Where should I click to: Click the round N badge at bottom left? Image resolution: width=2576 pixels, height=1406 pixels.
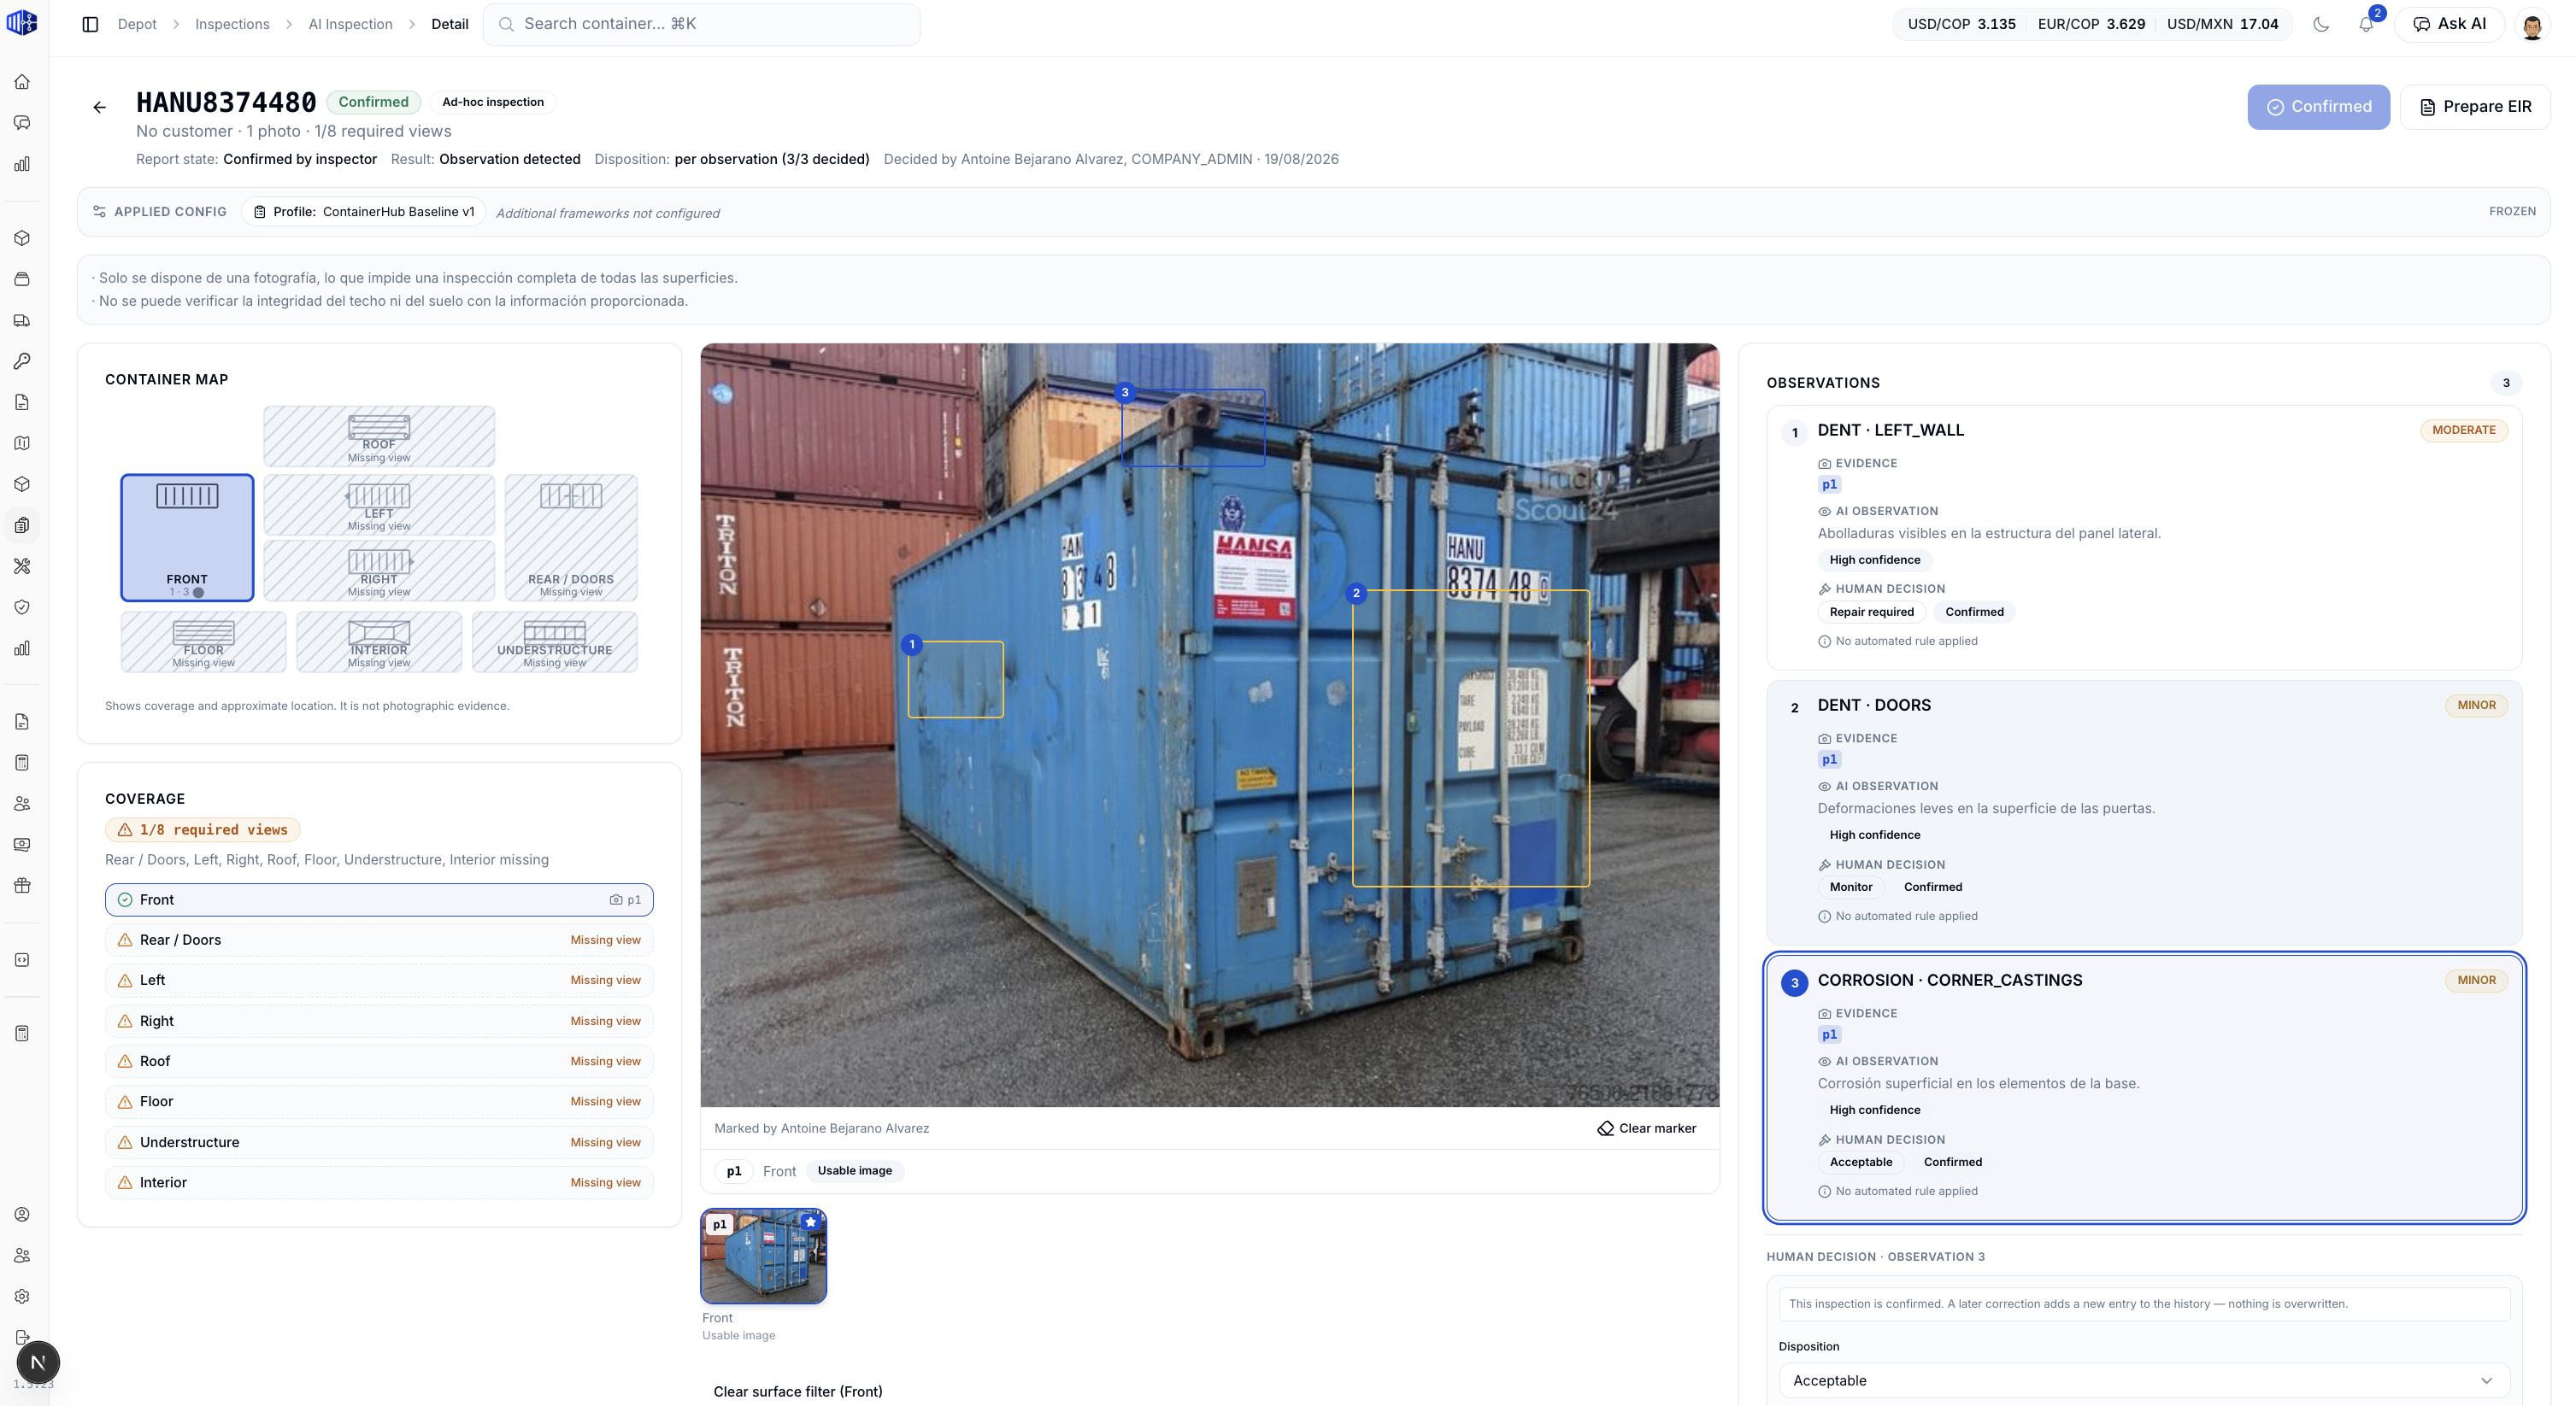[x=38, y=1362]
